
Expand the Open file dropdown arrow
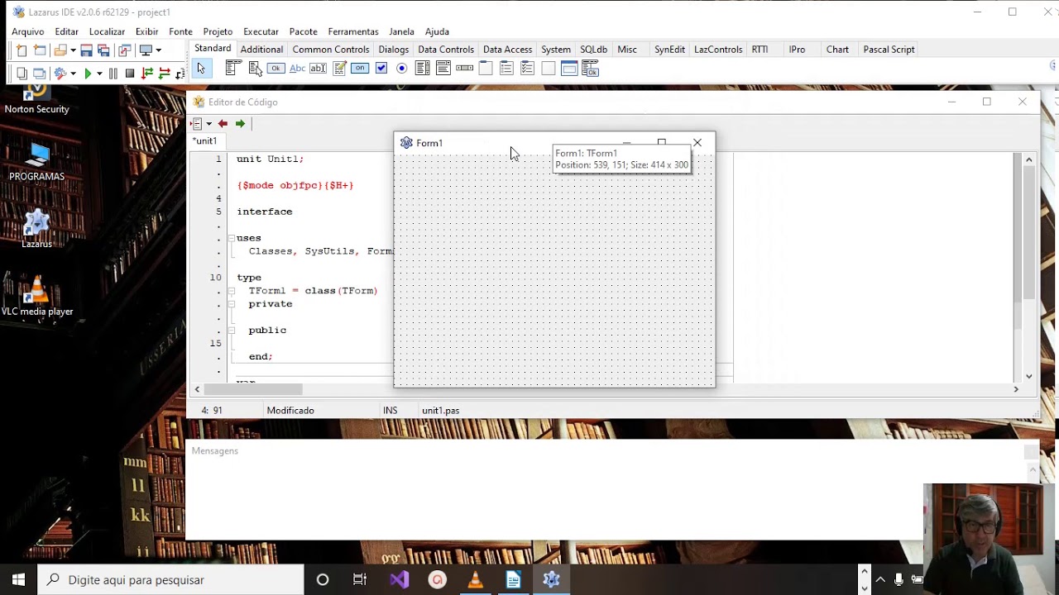73,50
